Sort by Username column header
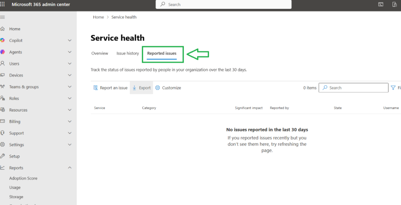The image size is (401, 205). (x=391, y=108)
